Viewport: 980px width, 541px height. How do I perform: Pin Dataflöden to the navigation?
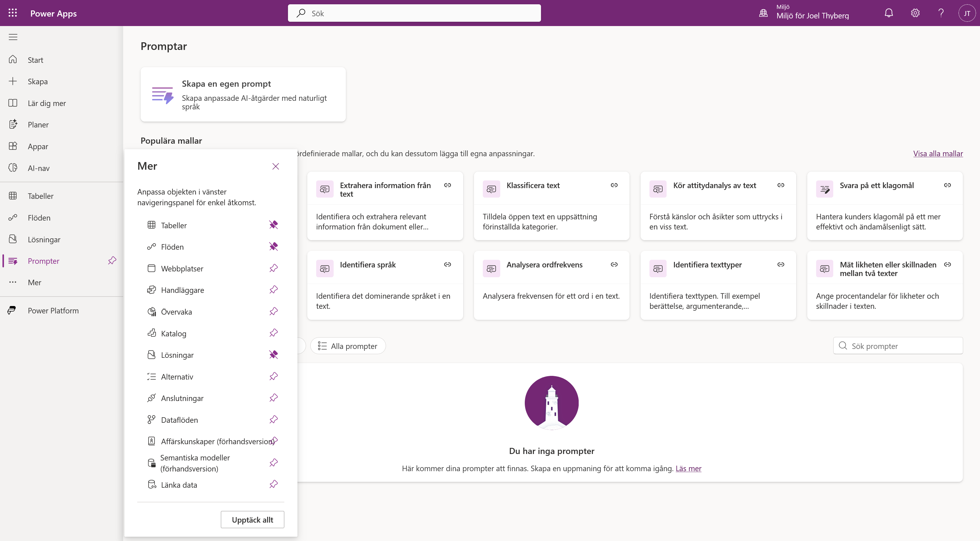274,420
